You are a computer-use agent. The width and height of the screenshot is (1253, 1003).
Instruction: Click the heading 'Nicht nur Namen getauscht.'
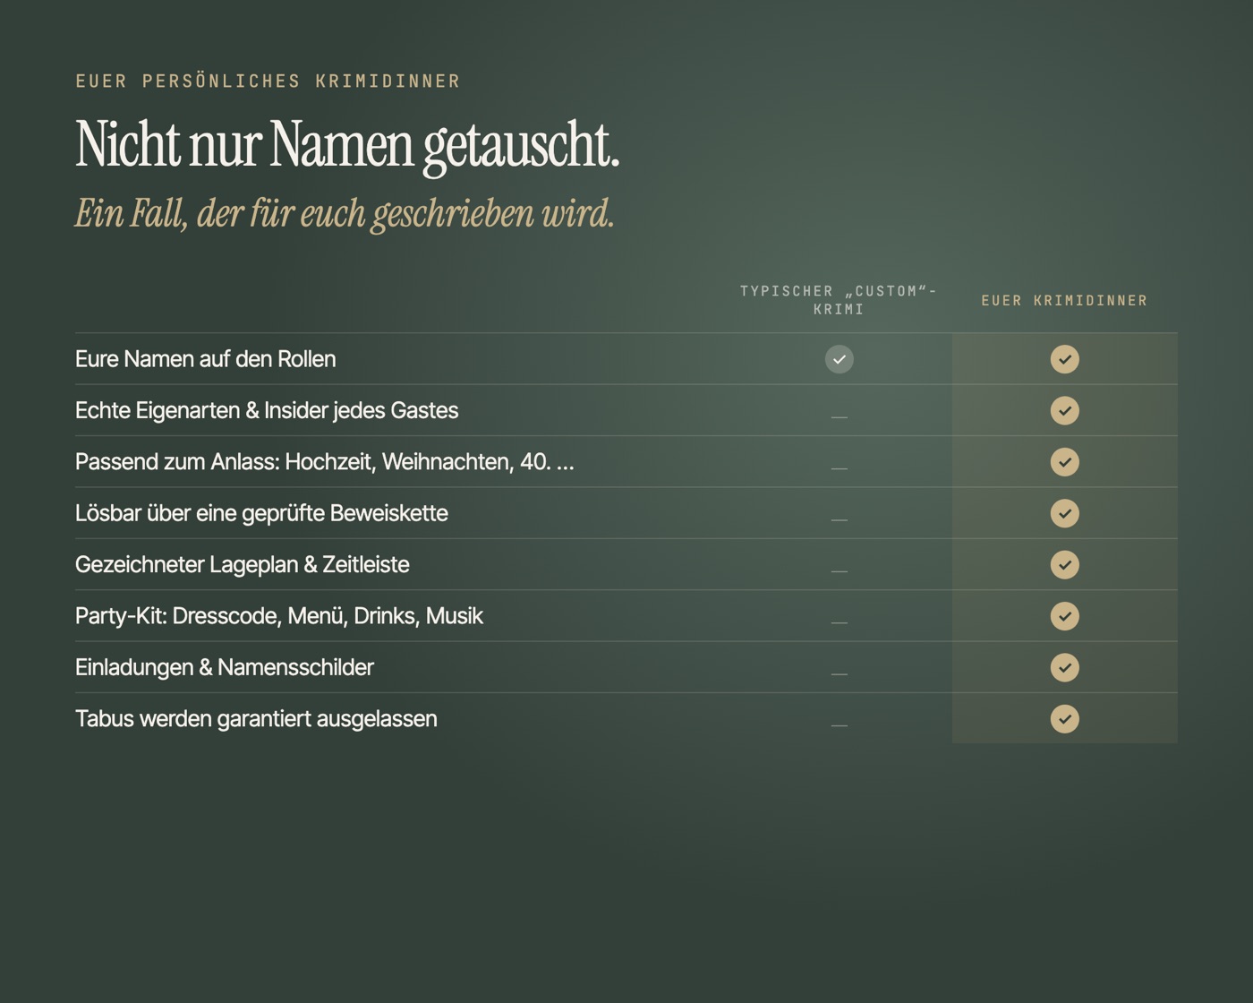(347, 145)
